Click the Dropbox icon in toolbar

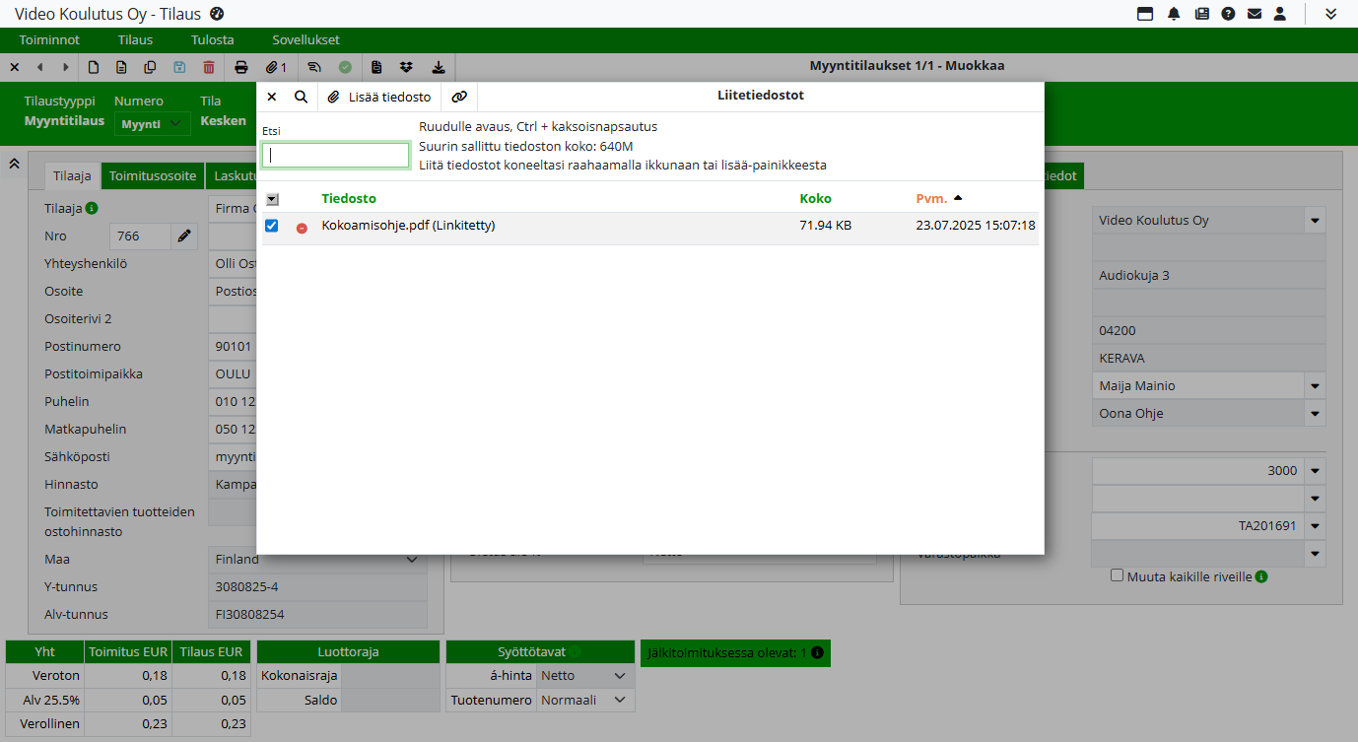(406, 67)
